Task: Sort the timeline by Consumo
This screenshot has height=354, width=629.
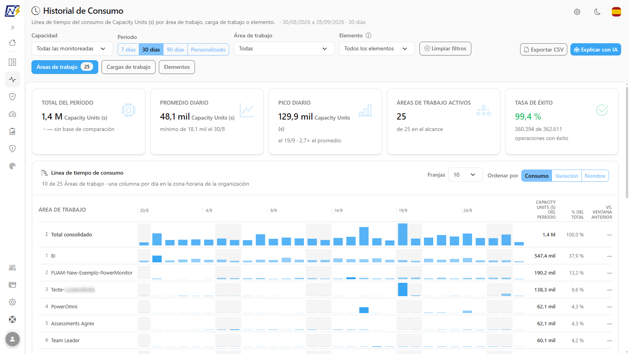Action: click(x=537, y=176)
